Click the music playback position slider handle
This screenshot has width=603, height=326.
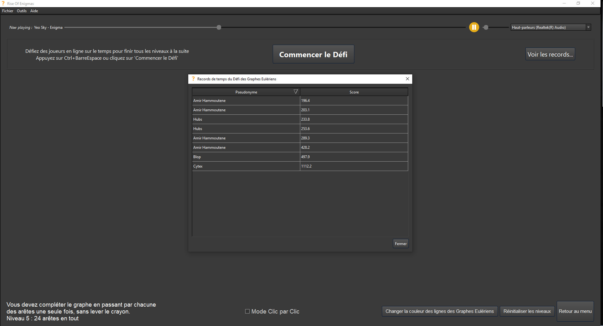click(x=219, y=27)
